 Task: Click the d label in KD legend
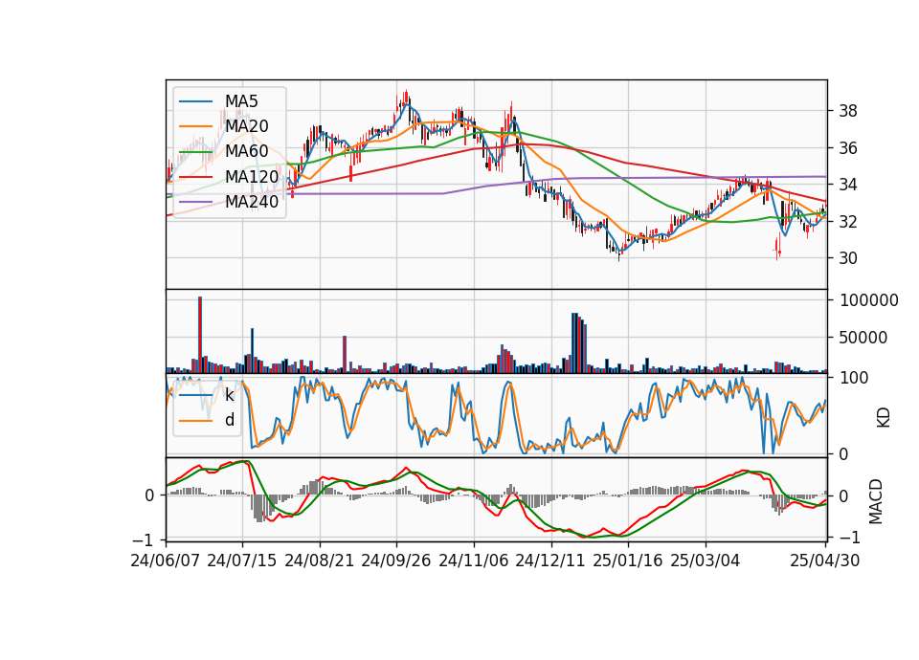click(229, 421)
